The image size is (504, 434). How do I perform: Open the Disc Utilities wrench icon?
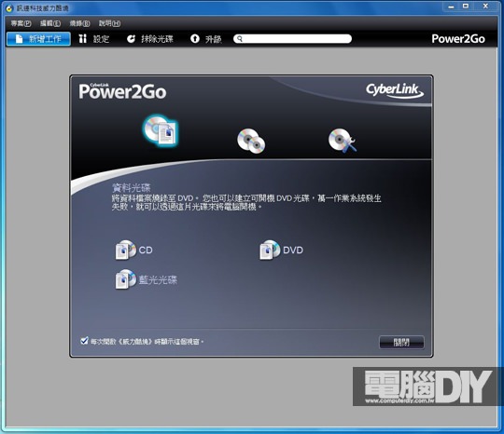342,141
